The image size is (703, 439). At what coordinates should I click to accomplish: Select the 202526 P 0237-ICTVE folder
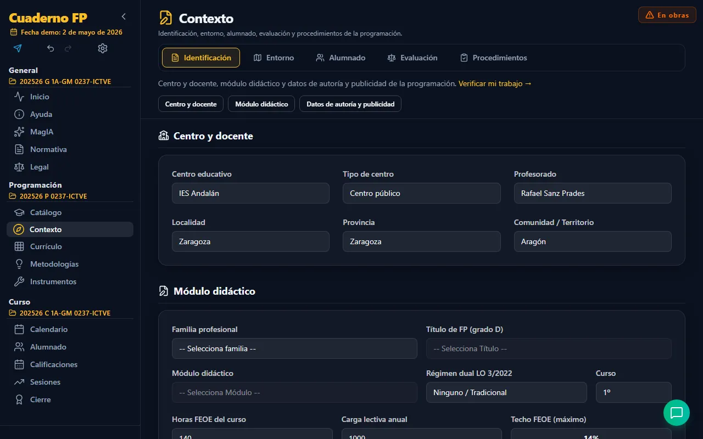48,196
